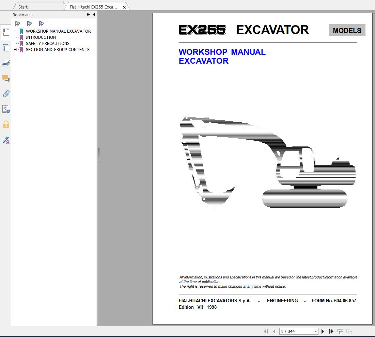This screenshot has height=337, width=375.
Task: Click the previous view icon
Action: tap(340, 331)
